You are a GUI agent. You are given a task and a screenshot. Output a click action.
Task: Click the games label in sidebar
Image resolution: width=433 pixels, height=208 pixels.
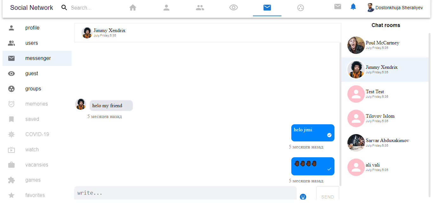click(x=33, y=180)
